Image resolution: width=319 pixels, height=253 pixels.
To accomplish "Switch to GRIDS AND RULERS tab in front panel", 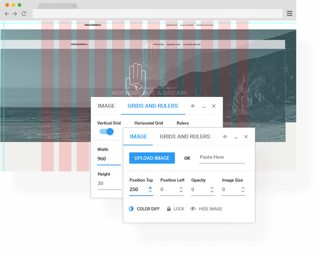I will [185, 136].
